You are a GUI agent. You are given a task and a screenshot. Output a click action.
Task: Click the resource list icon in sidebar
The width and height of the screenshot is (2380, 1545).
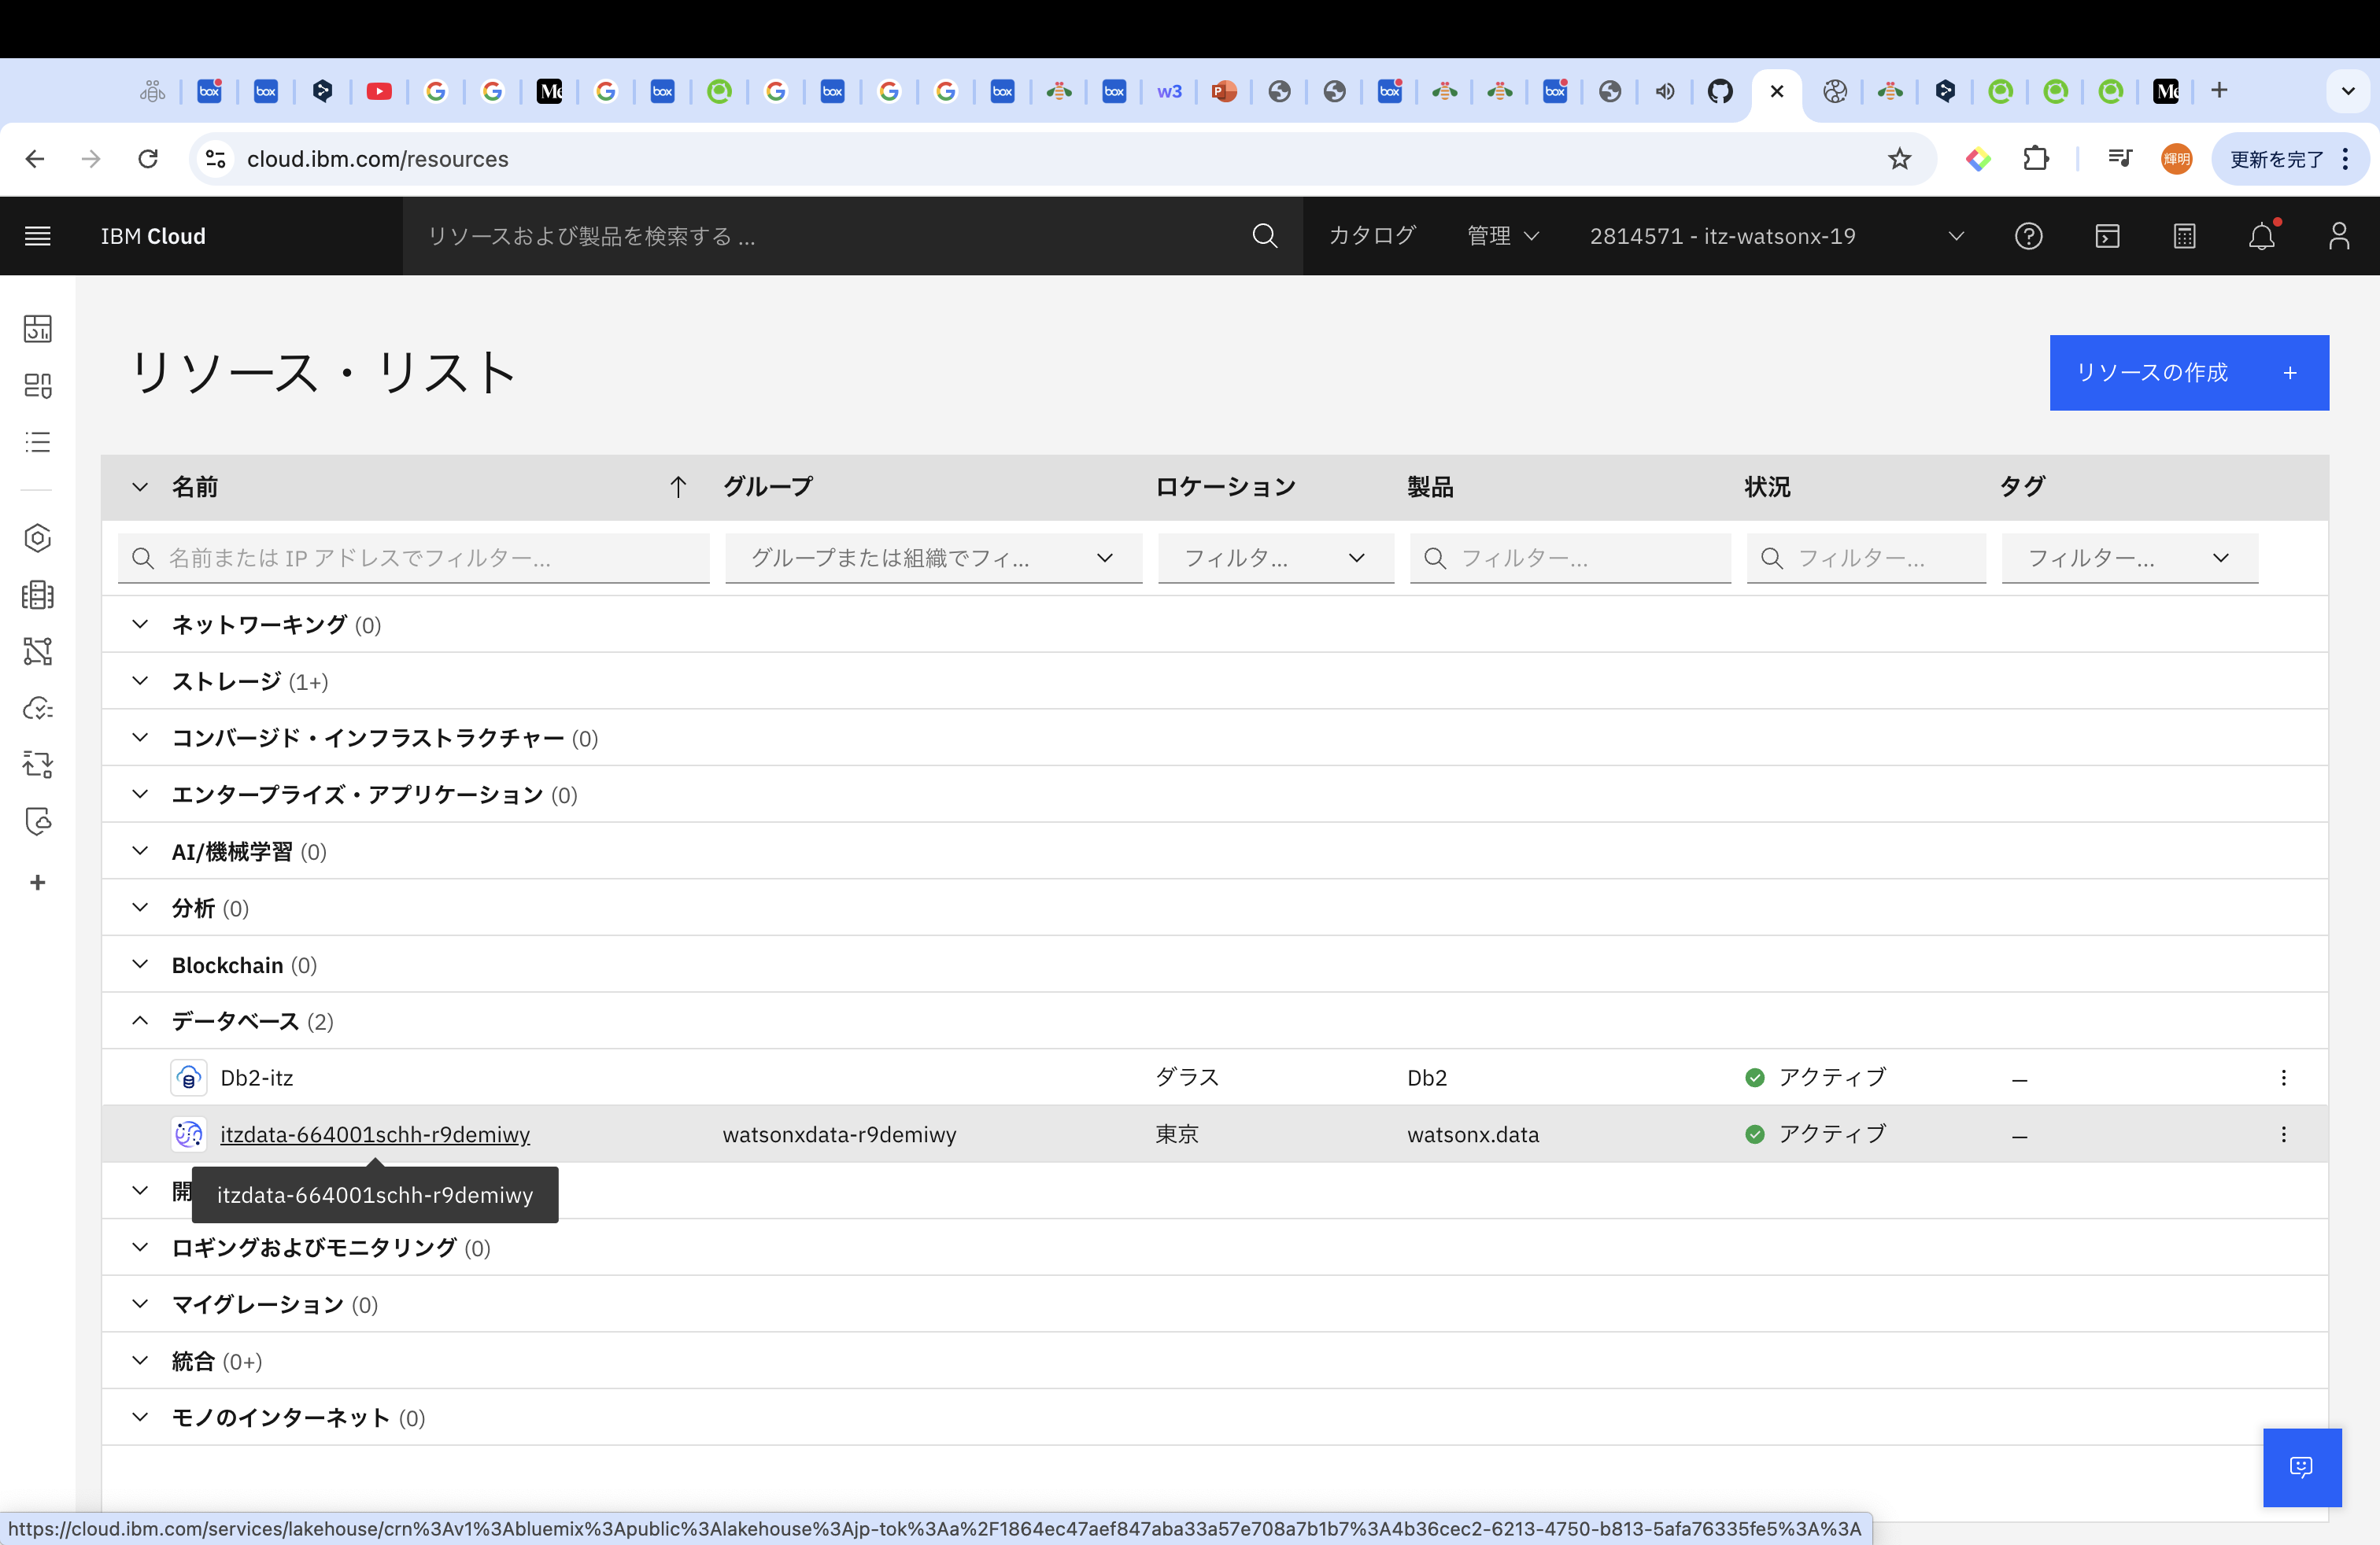click(37, 442)
